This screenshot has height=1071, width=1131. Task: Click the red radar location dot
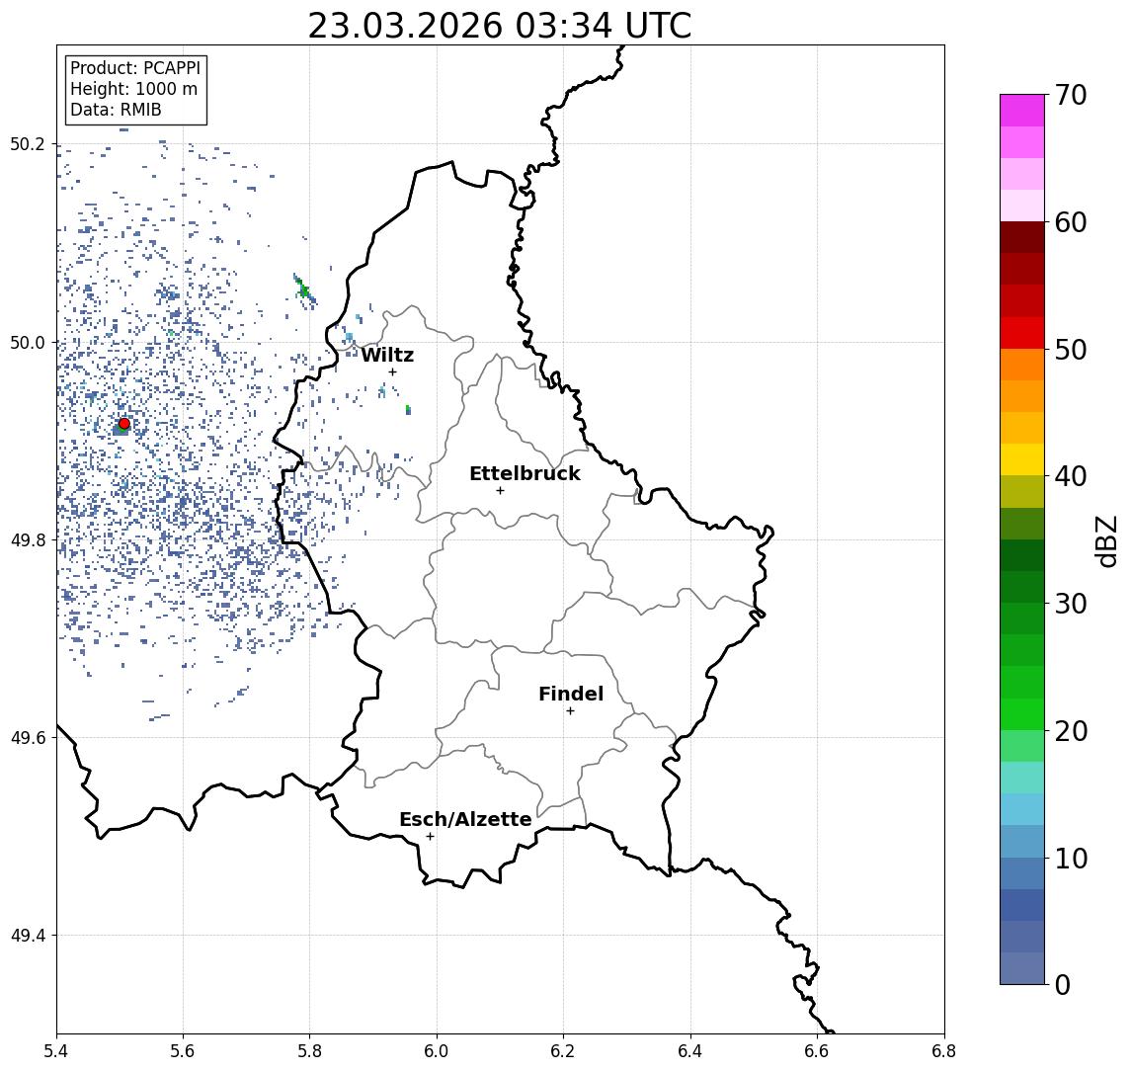point(124,424)
